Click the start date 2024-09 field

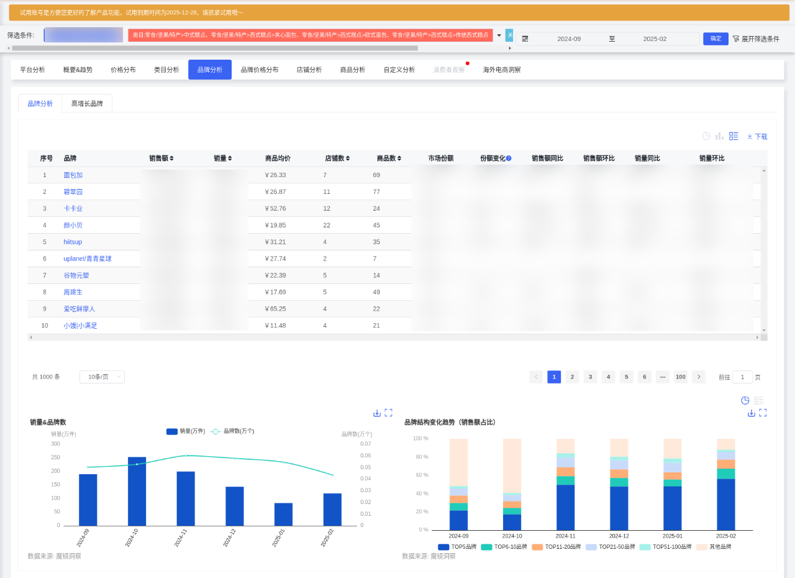(x=569, y=39)
